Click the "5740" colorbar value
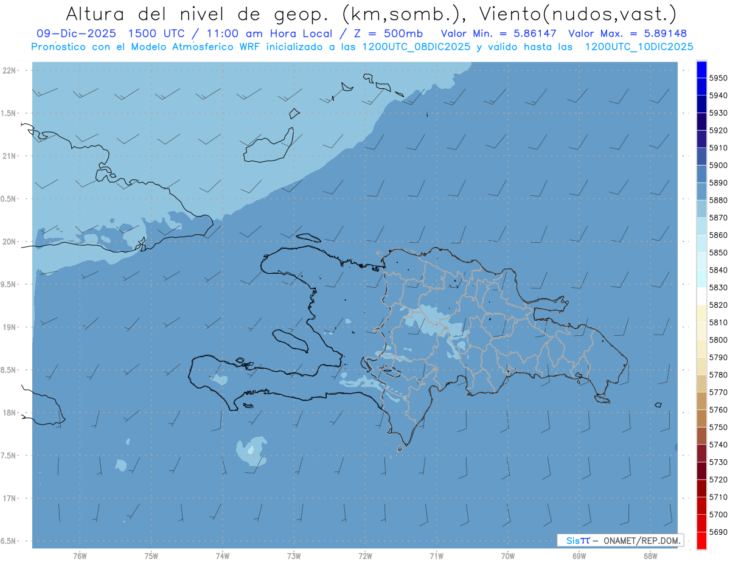This screenshot has width=730, height=564. coord(718,444)
